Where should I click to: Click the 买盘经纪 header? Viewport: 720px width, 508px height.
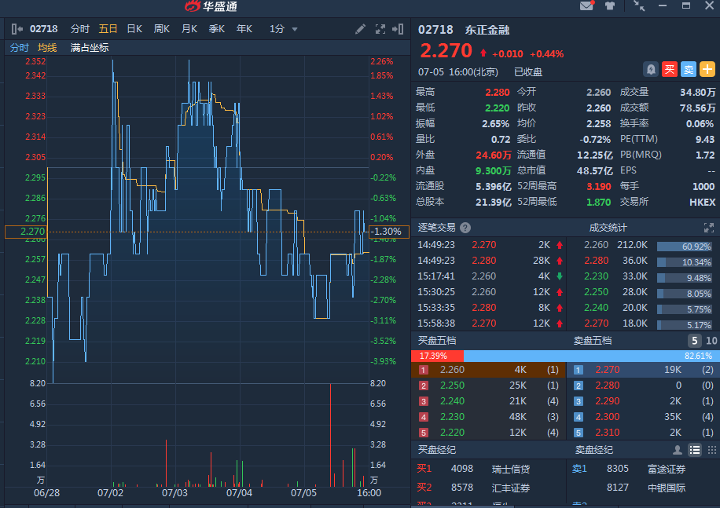(x=437, y=450)
